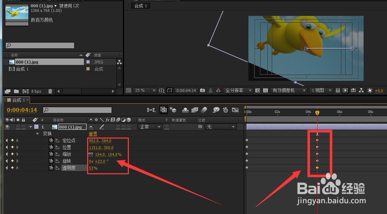Image resolution: width=387 pixels, height=214 pixels.
Task: Focus the timeline search field
Action: [x=77, y=110]
